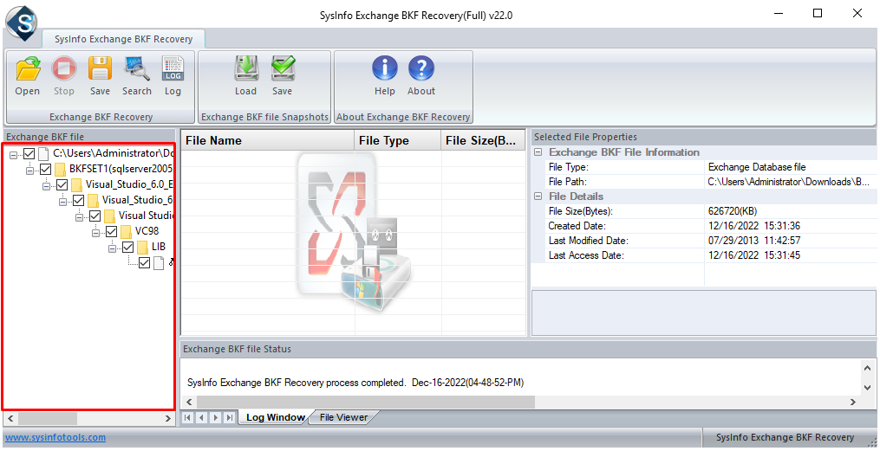Image resolution: width=880 pixels, height=451 pixels.
Task: Select the SysInfo Exchange BKF Recovery ribbon tab
Action: click(x=123, y=39)
